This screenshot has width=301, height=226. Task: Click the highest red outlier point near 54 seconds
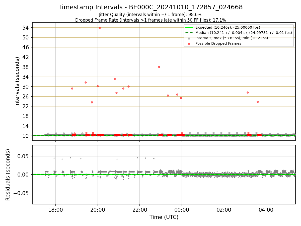[100, 28]
